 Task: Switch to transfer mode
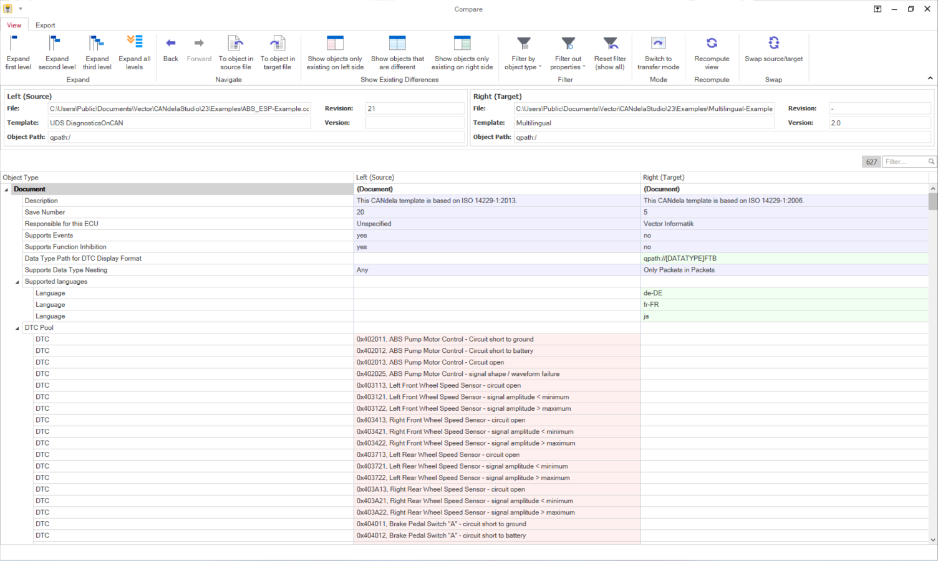[x=658, y=53]
